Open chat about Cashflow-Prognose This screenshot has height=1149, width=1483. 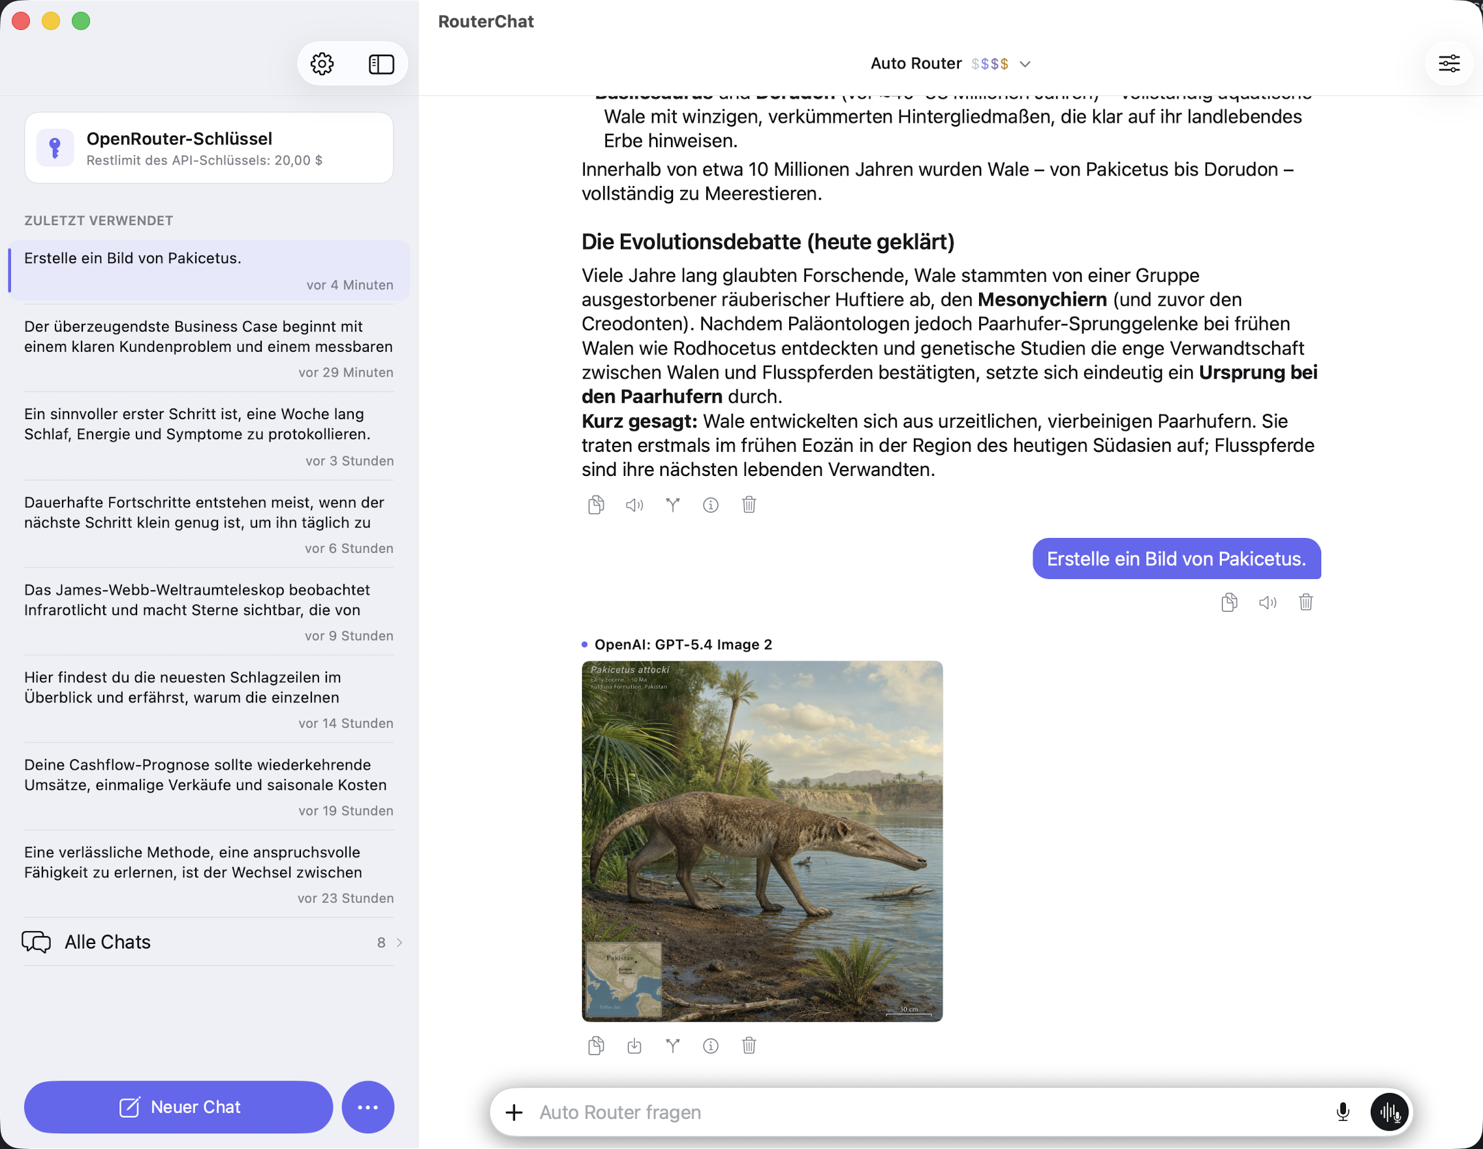click(208, 787)
